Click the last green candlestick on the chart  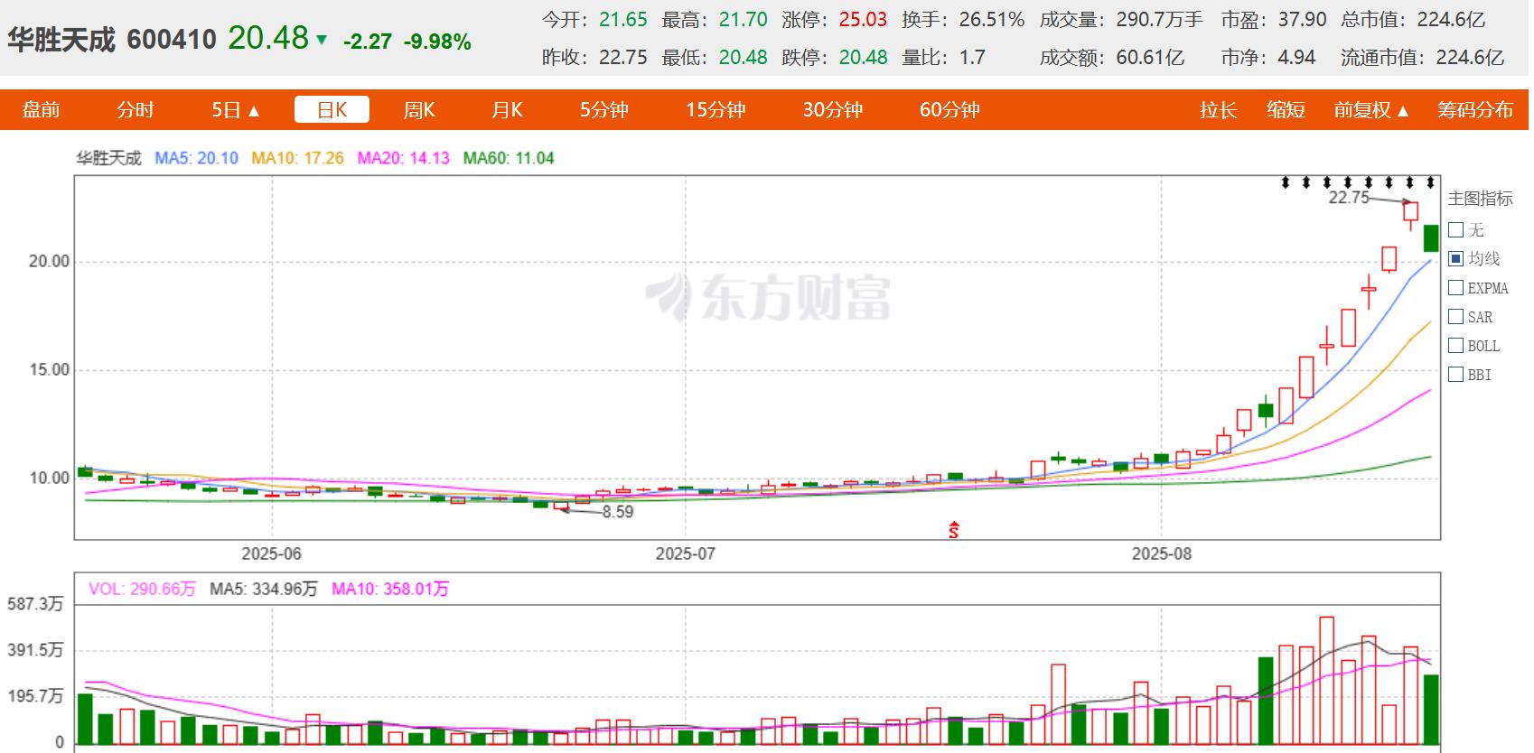(1431, 238)
